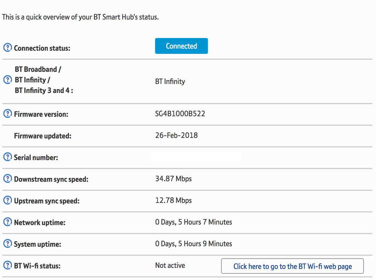Click Upstream sync speed help icon
Screen dimensions: 376x280
(x=8, y=201)
